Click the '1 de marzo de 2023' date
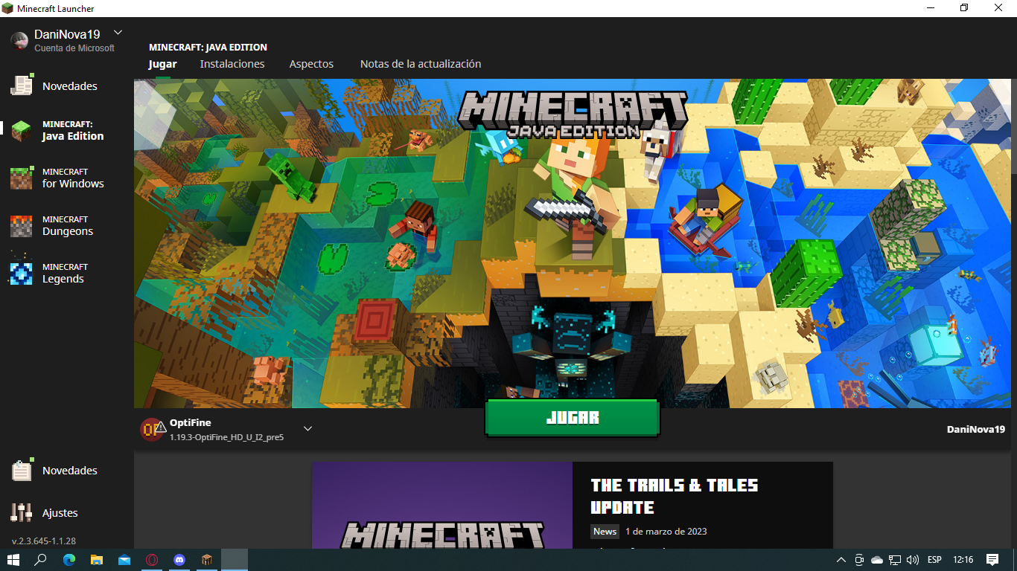Image resolution: width=1017 pixels, height=571 pixels. pos(666,532)
